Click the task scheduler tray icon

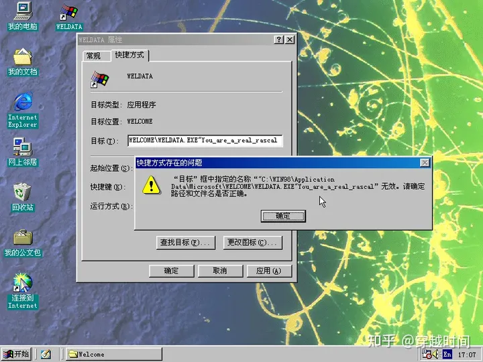[x=427, y=355]
